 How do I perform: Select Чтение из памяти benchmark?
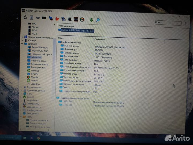point(39,120)
